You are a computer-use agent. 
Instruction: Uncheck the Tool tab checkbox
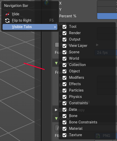coord(64,27)
